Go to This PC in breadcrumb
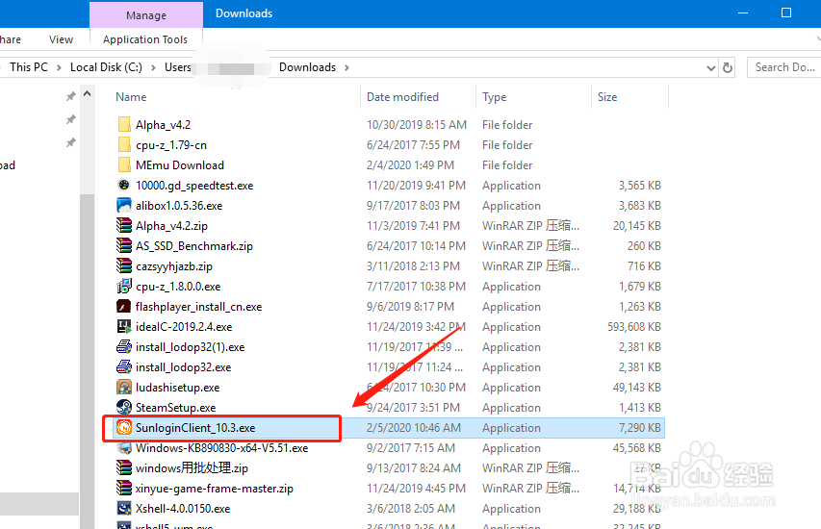 tap(28, 67)
